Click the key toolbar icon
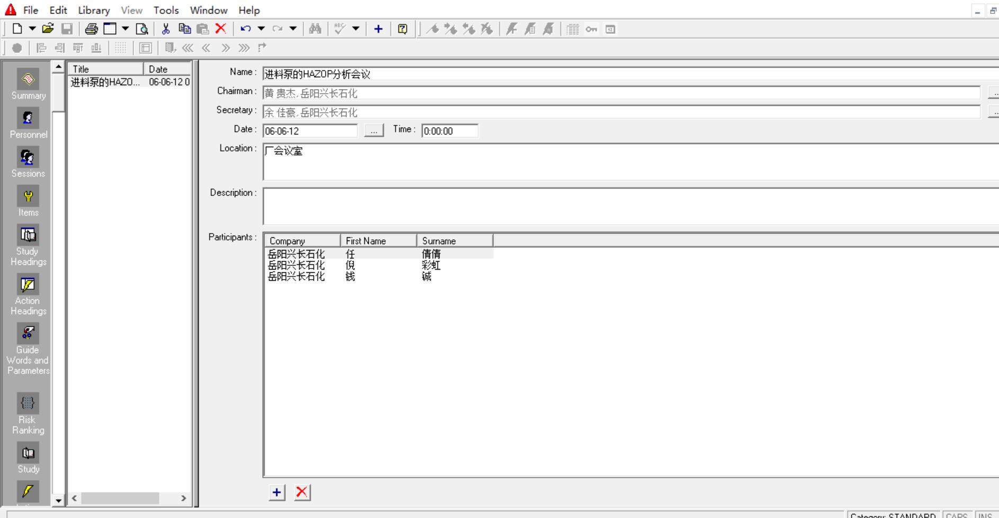The height and width of the screenshot is (518, 999). pos(592,29)
